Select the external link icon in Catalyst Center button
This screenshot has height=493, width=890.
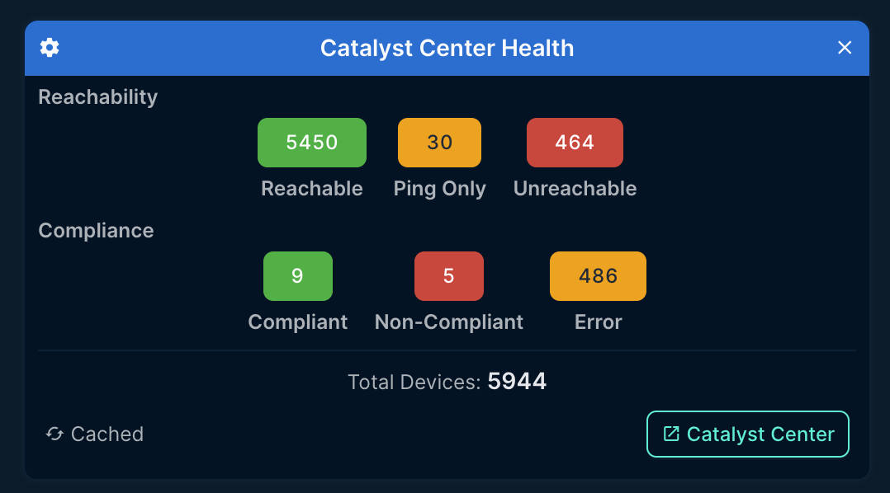pyautogui.click(x=673, y=434)
